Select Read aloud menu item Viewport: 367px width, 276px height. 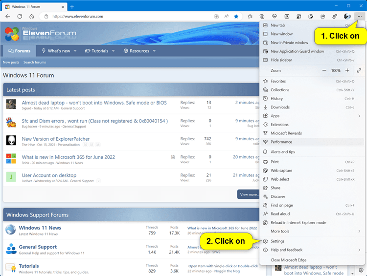coord(312,213)
